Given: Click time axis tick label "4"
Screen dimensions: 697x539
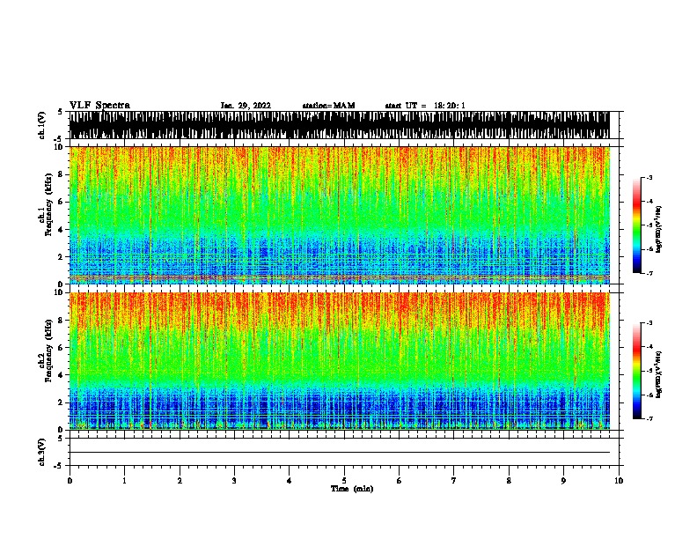Looking at the screenshot, I should [290, 481].
